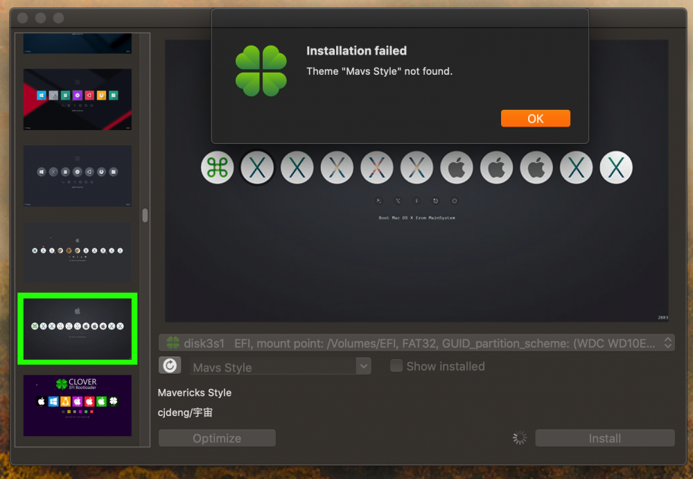Select the red and black Windows icon theme thumbnail
Image resolution: width=693 pixels, height=479 pixels.
(x=78, y=100)
